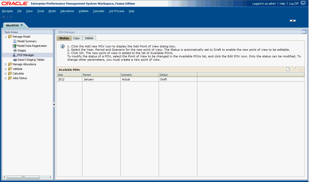Click the Oracle logo icon beside Log Off
The width and height of the screenshot is (309, 182).
tap(303, 3)
